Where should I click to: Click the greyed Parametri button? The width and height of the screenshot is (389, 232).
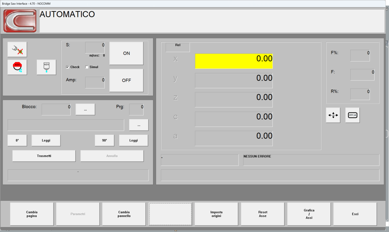click(78, 214)
